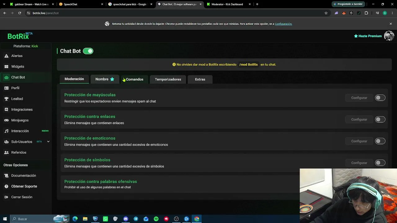Click the botrix.live address bar

174,13
